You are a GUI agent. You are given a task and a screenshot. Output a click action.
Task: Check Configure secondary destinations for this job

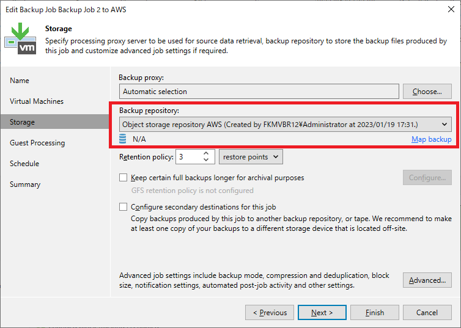coord(123,207)
